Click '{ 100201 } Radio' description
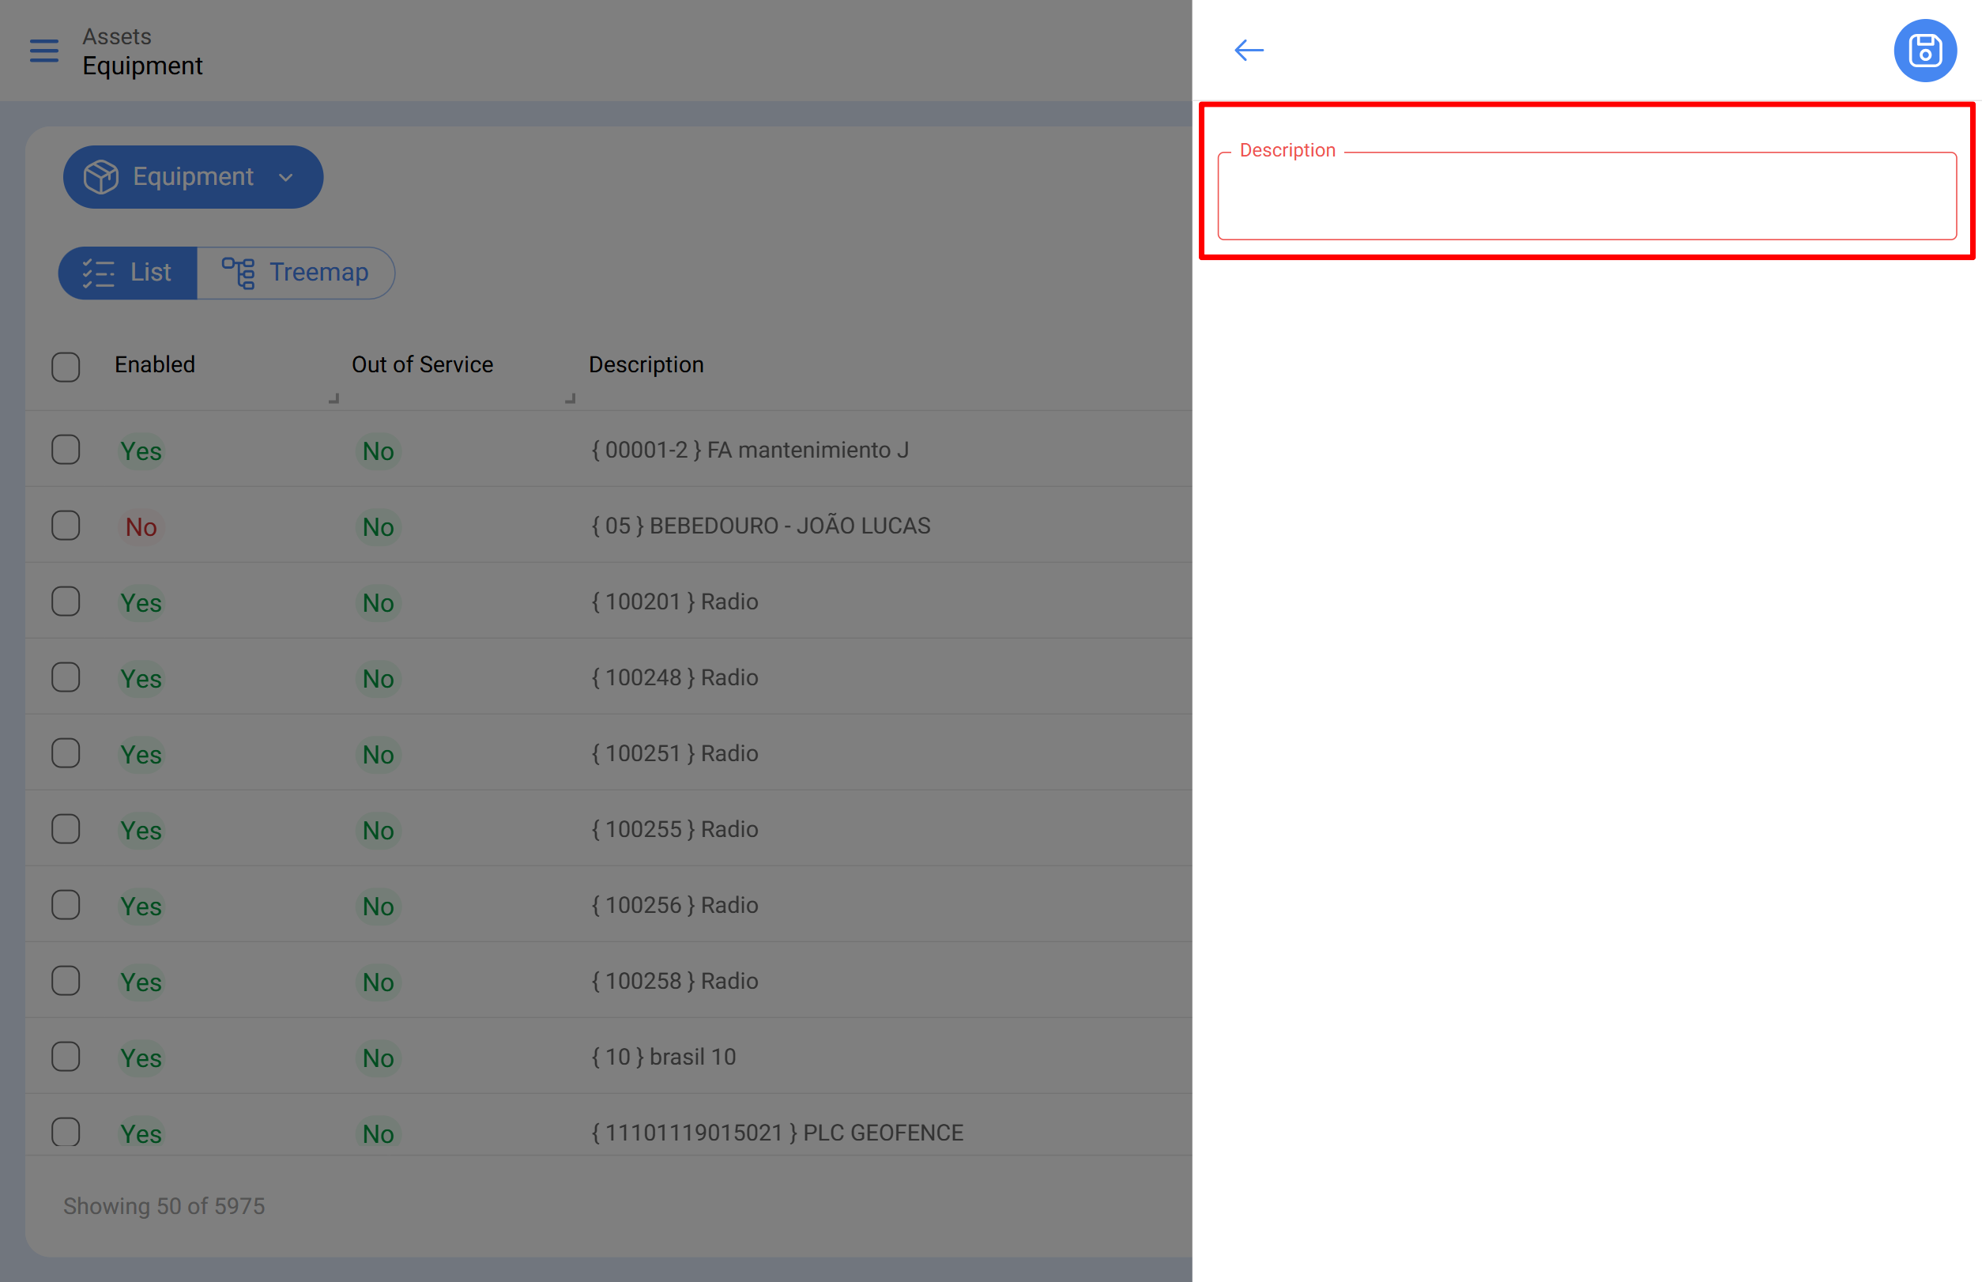Screen dimensions: 1982x1282 (674, 601)
